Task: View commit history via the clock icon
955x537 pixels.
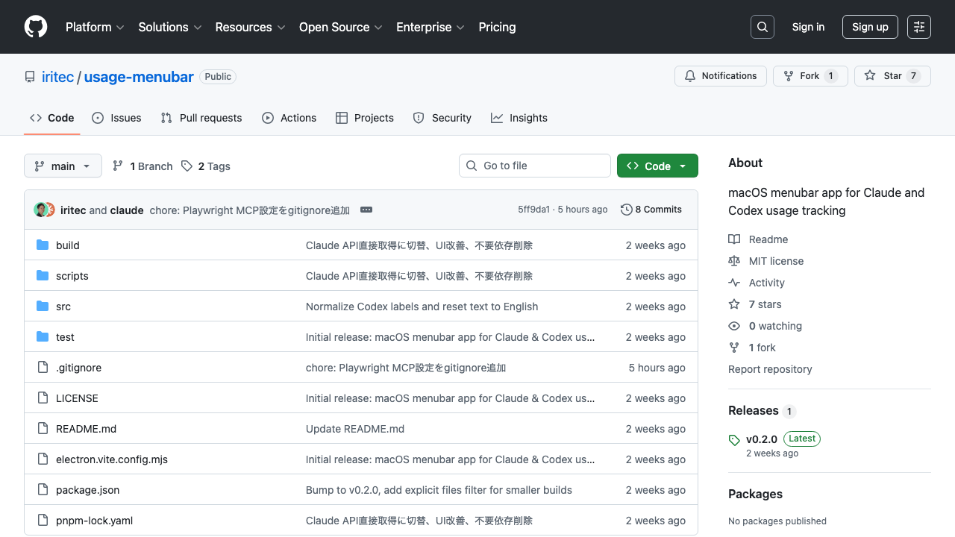Action: point(626,210)
